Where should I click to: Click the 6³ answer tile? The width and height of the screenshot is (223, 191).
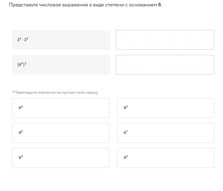pos(61,158)
